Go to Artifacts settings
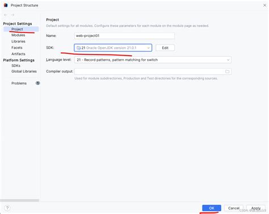The image size is (269, 214). 18,54
